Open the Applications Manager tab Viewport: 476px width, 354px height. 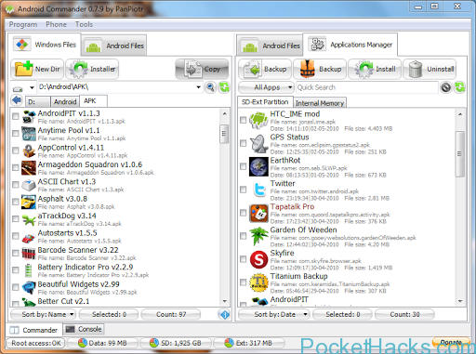350,45
